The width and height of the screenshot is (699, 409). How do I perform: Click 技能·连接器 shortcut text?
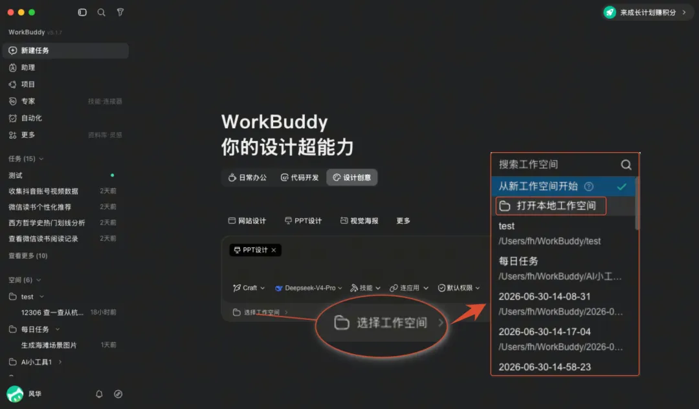pyautogui.click(x=105, y=101)
